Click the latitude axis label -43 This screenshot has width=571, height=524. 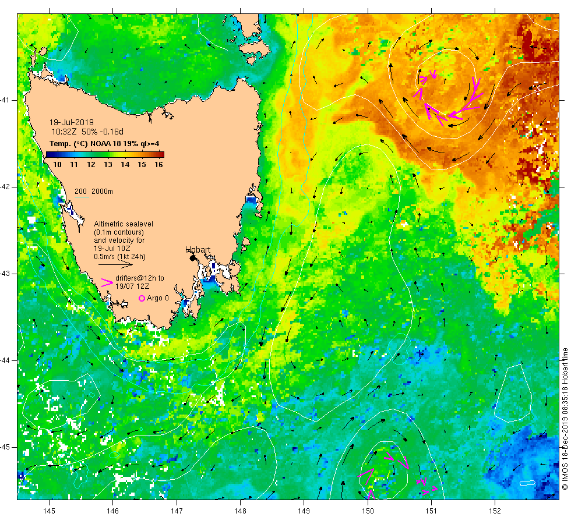[5, 274]
